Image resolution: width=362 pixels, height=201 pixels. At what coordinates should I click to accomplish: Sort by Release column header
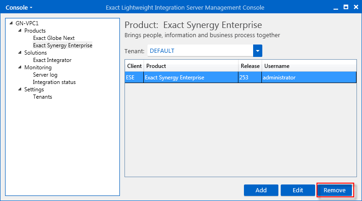250,66
